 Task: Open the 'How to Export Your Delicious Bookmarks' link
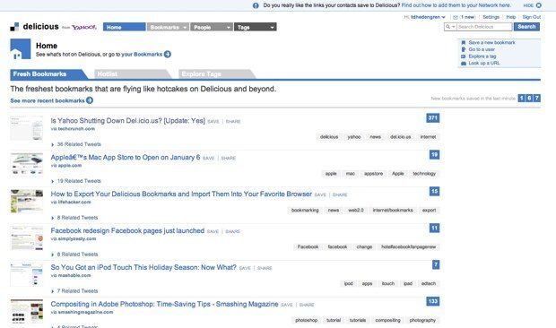(181, 194)
